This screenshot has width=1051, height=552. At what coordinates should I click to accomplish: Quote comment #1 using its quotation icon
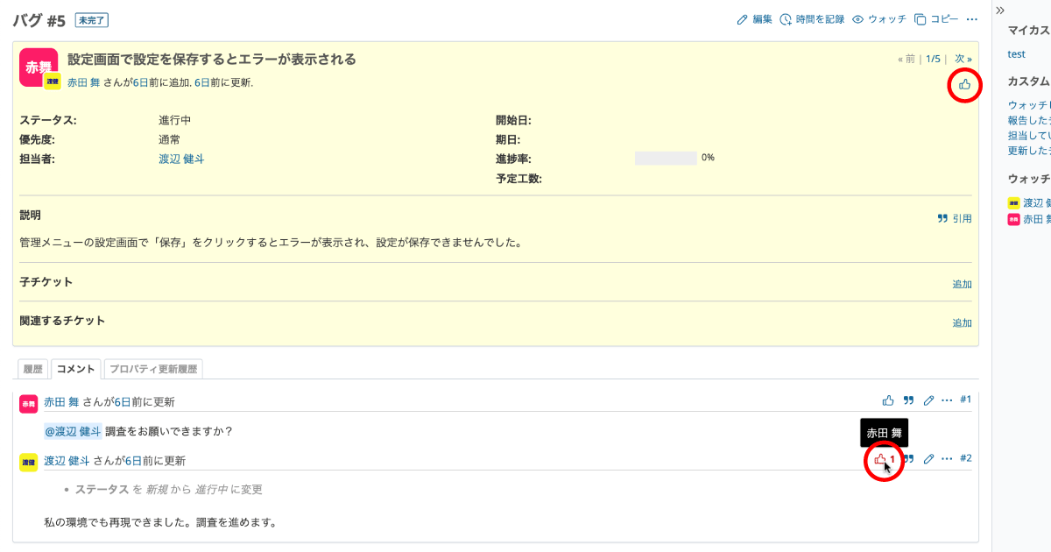click(x=908, y=400)
